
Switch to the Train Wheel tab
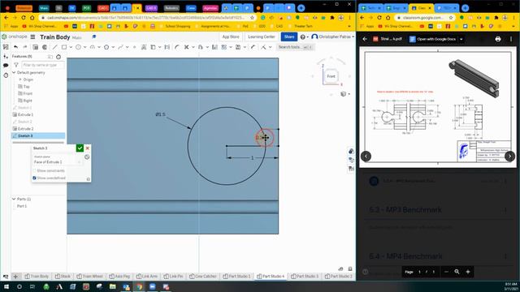click(89, 276)
